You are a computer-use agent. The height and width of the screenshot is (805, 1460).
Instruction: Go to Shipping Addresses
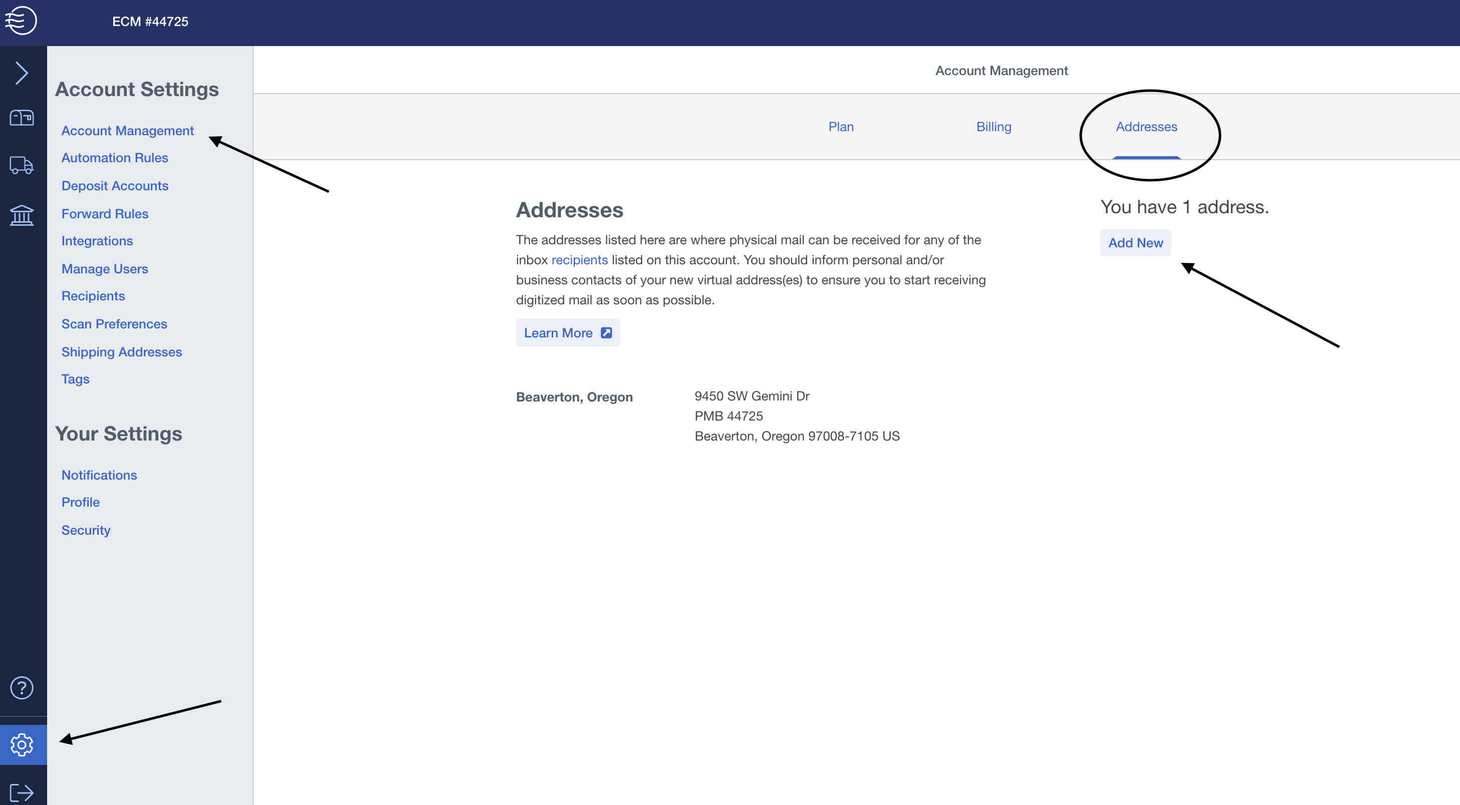point(121,352)
